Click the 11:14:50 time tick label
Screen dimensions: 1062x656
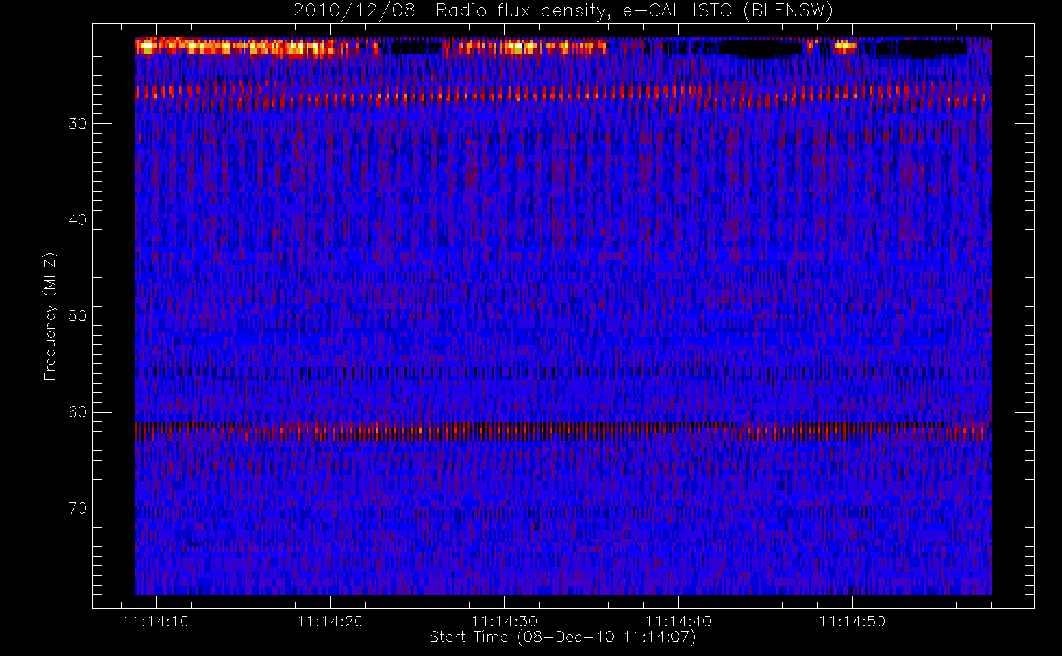[852, 621]
